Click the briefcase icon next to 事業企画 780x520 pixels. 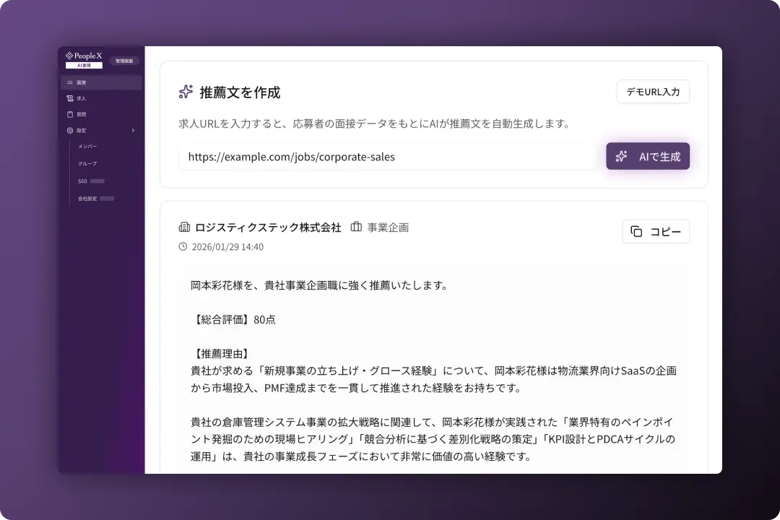click(x=356, y=226)
